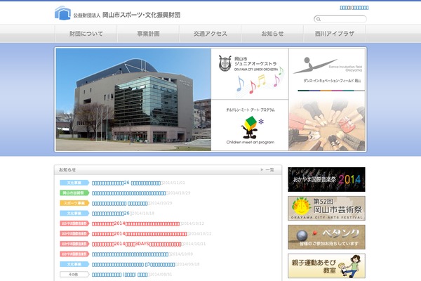Click the arrow icon beside 一覧

[262, 170]
